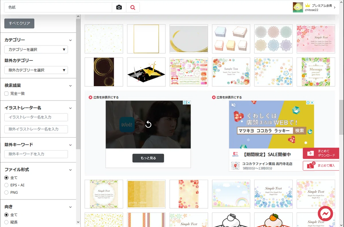This screenshot has height=227, width=344.
Task: Open the watercolor flowers Sample Text thumbnail
Action: pos(231,72)
